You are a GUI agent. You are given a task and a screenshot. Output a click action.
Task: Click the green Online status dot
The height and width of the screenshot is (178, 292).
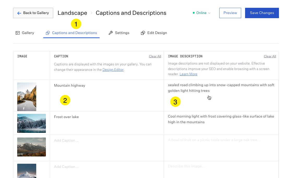pyautogui.click(x=194, y=13)
